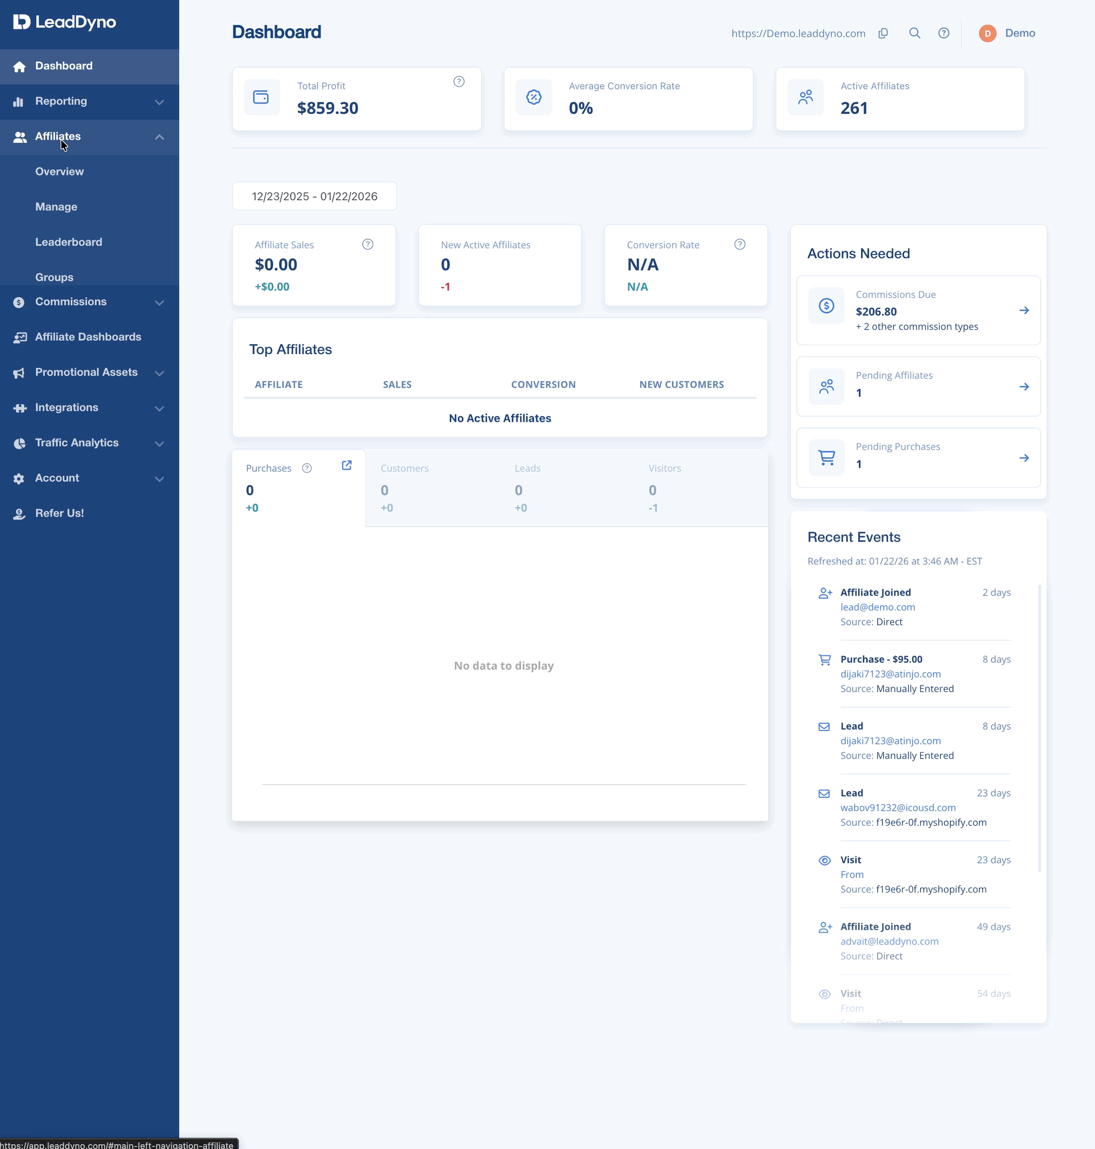Open advait@leaddyno.com affiliate link
Screen dimensions: 1095x1149
[x=889, y=941]
